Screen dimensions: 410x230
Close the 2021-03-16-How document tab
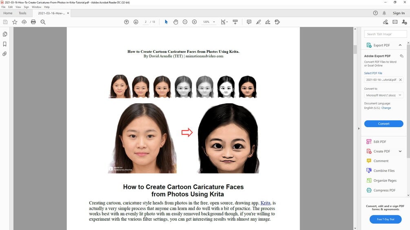tap(68, 13)
